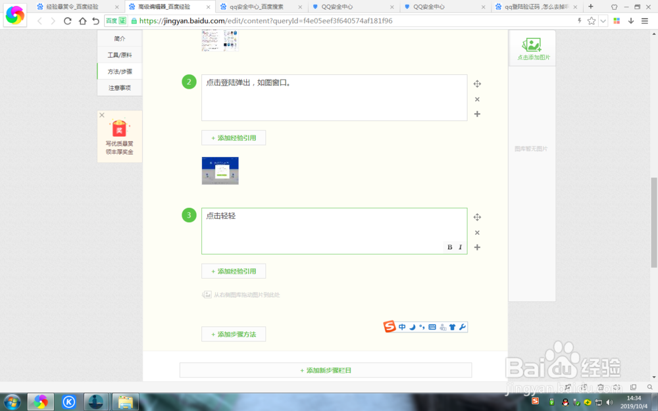Viewport: 658px width, 411px height.
Task: Apply bold formatting in step 3 editor
Action: (449, 247)
